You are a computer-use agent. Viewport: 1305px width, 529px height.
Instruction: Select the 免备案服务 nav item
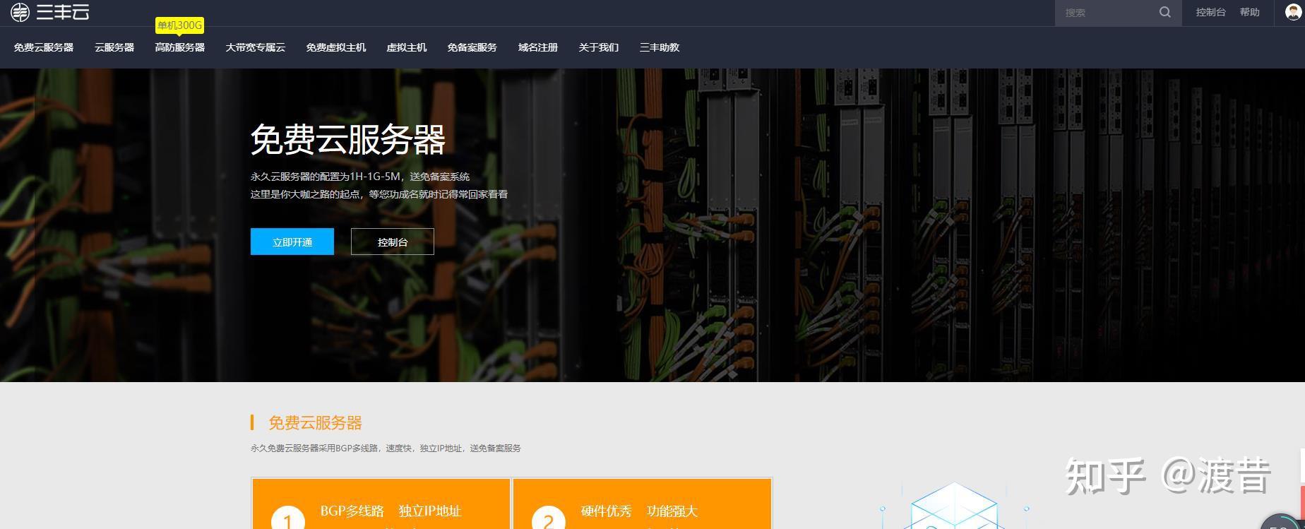472,47
